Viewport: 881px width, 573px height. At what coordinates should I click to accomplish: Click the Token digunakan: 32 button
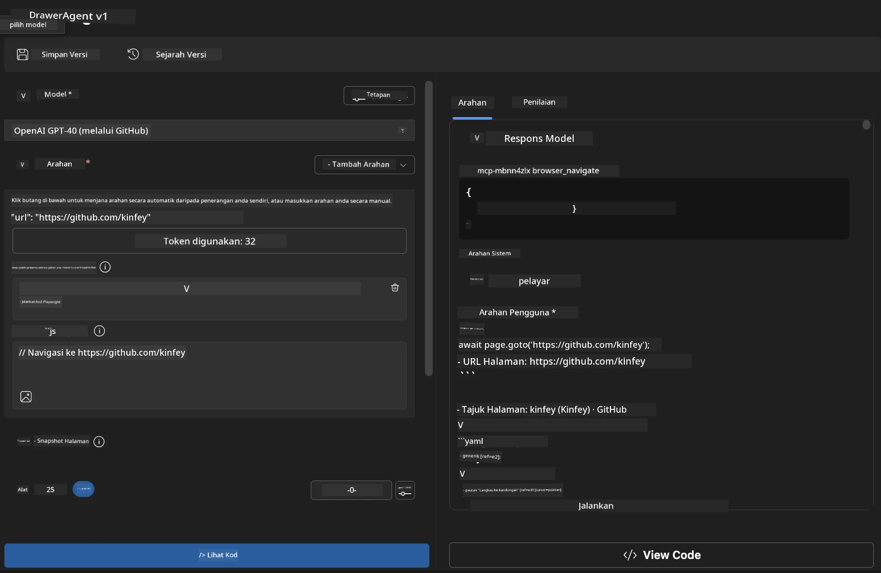coord(210,241)
